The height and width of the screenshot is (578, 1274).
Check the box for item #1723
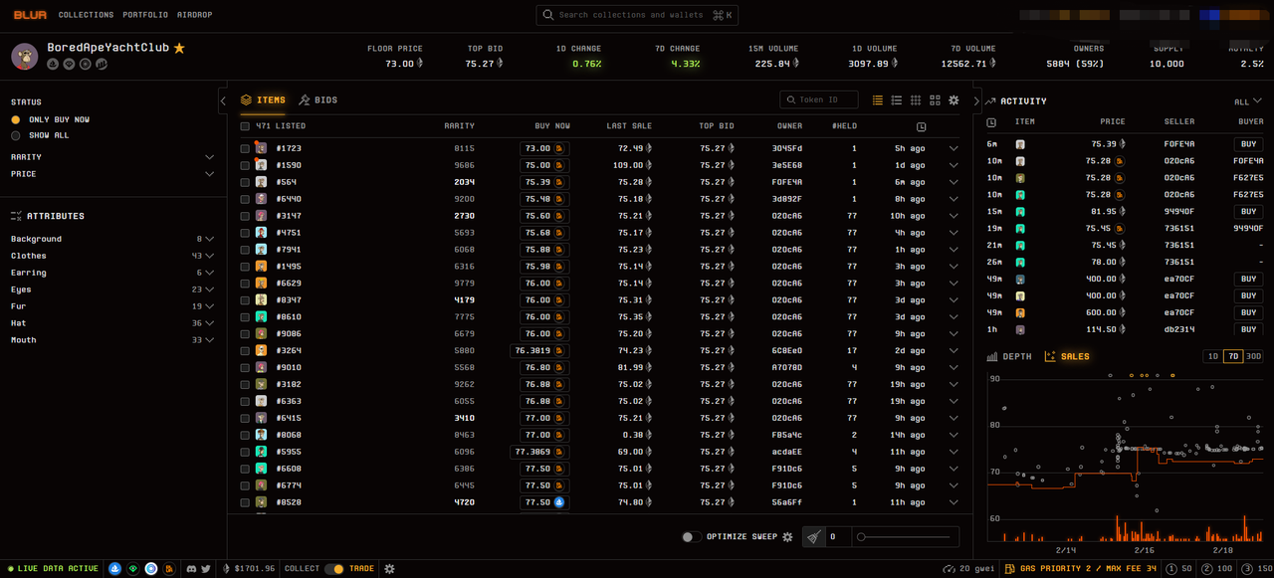coord(245,148)
